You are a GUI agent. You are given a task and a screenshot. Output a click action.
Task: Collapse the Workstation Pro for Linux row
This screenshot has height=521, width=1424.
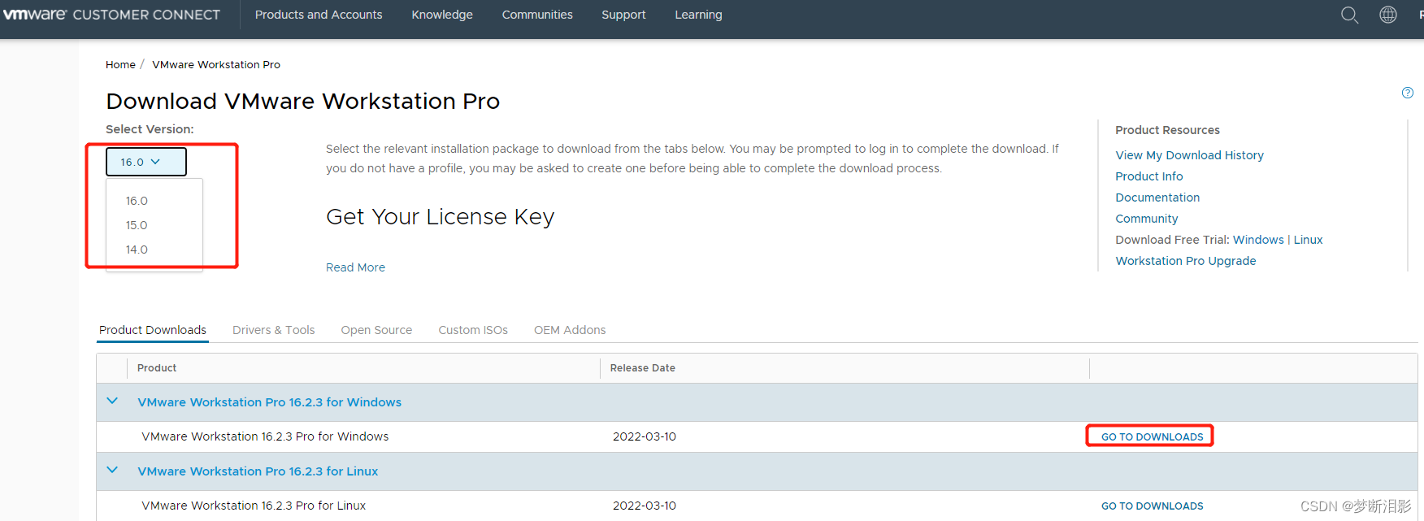tap(112, 471)
